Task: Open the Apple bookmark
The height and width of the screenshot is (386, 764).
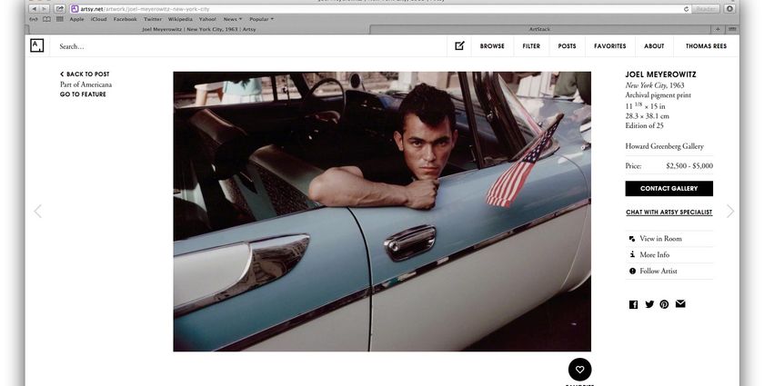Action: click(x=77, y=19)
